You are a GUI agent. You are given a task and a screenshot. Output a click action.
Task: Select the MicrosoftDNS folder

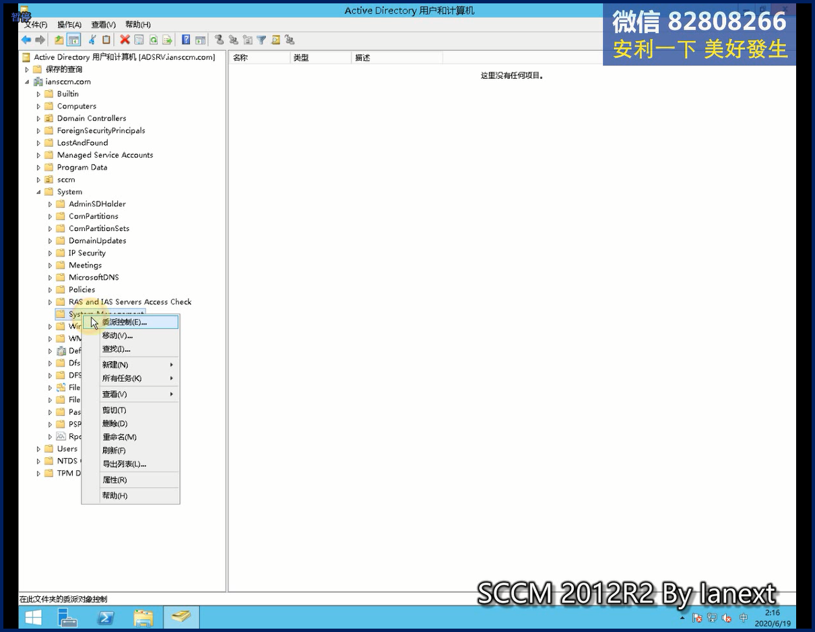tap(94, 278)
